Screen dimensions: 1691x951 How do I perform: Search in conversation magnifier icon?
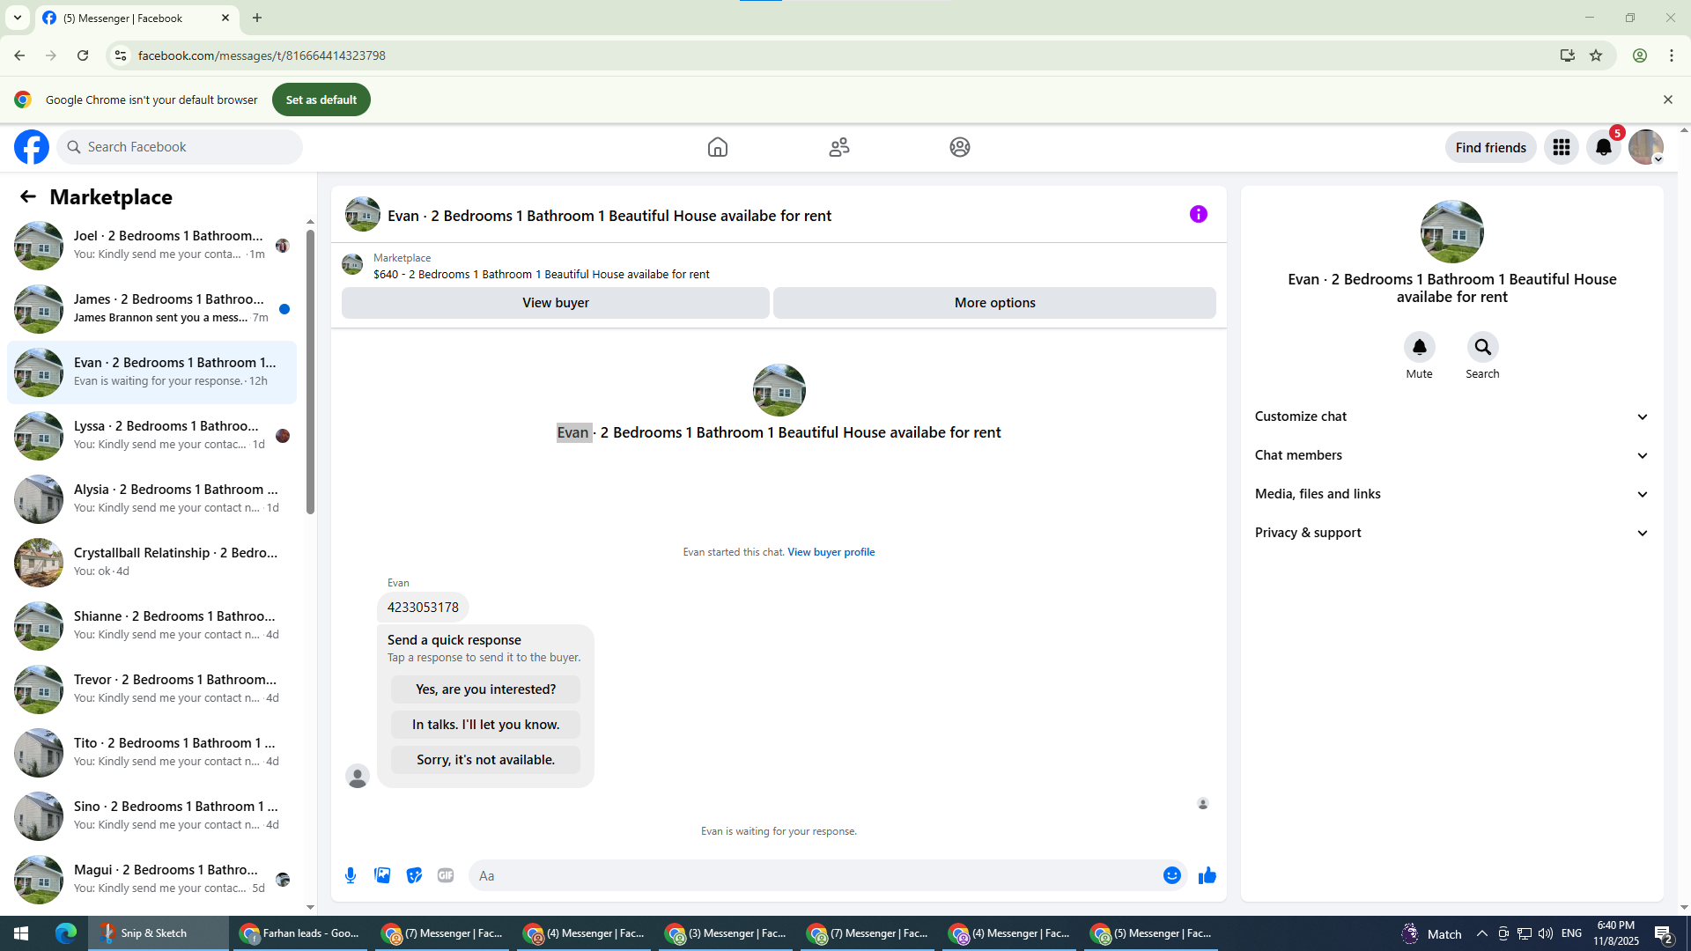1482,347
